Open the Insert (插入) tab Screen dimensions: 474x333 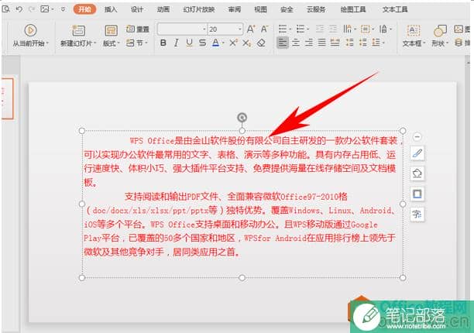(x=111, y=9)
